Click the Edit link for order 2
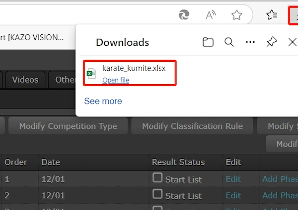This screenshot has width=298, height=210. (x=233, y=196)
